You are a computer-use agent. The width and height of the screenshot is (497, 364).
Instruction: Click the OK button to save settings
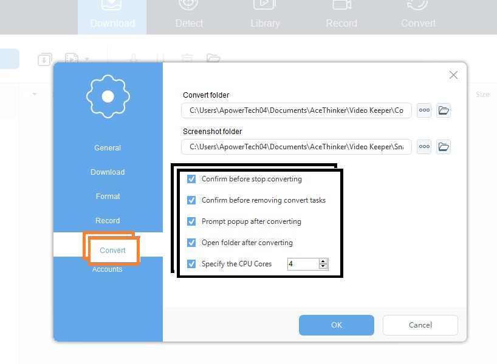pos(336,325)
